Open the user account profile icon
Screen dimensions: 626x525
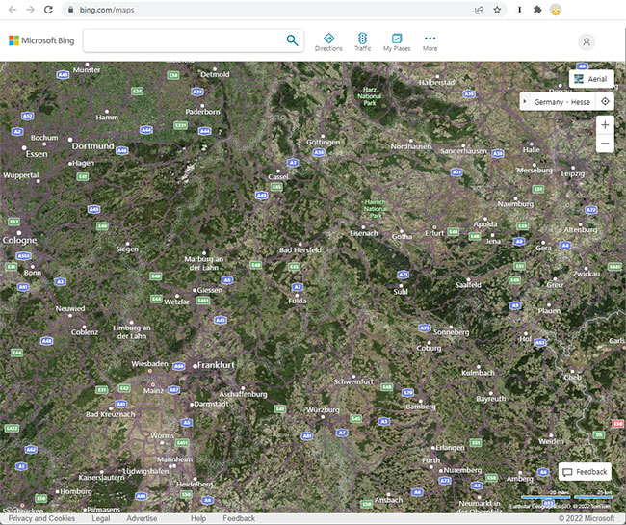(x=587, y=42)
